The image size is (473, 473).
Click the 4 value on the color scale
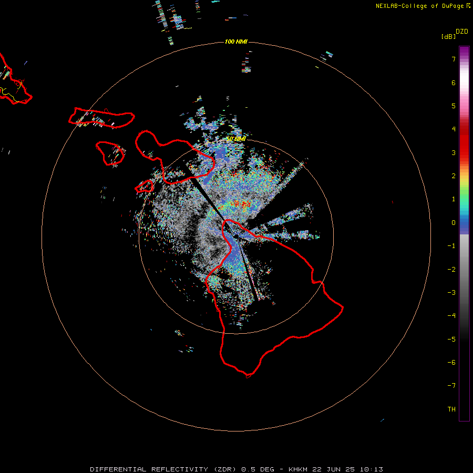click(x=454, y=129)
